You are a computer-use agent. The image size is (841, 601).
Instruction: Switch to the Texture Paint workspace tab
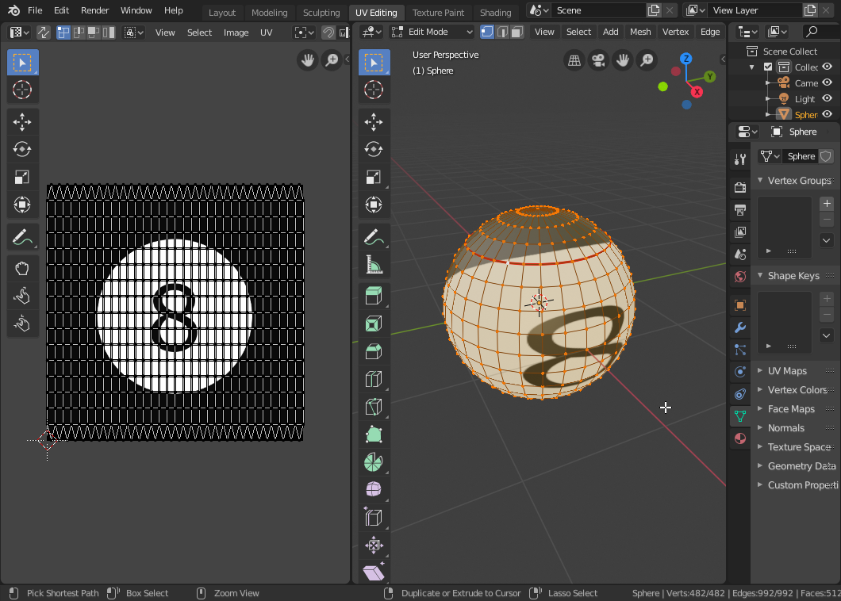tap(438, 13)
